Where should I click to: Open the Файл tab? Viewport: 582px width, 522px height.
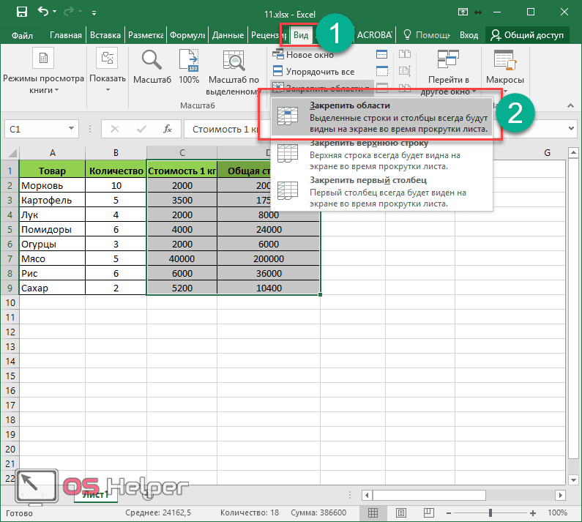point(22,35)
